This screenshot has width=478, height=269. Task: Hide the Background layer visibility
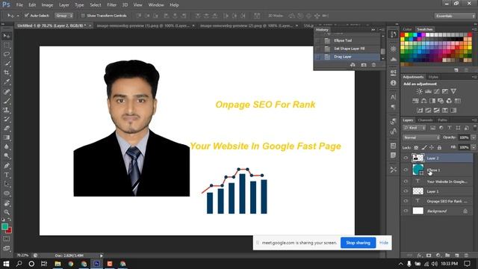point(406,211)
